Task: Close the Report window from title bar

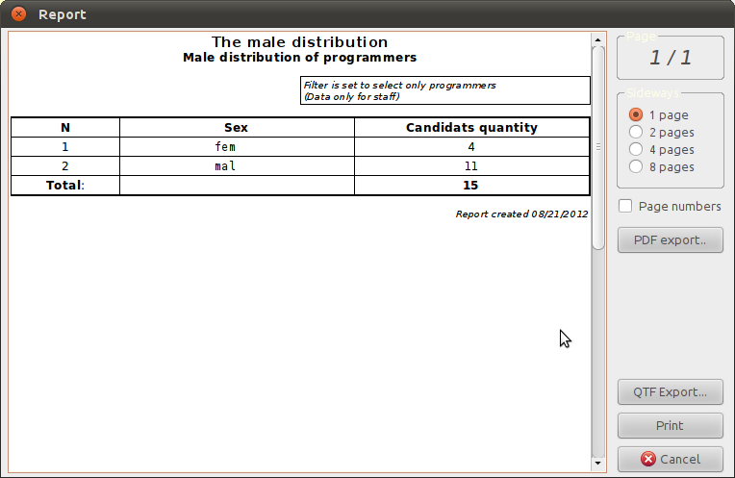Action: coord(18,14)
